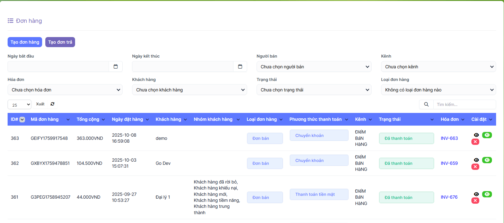Sort by Tổng cộng column header
The image size is (504, 223).
(88, 120)
